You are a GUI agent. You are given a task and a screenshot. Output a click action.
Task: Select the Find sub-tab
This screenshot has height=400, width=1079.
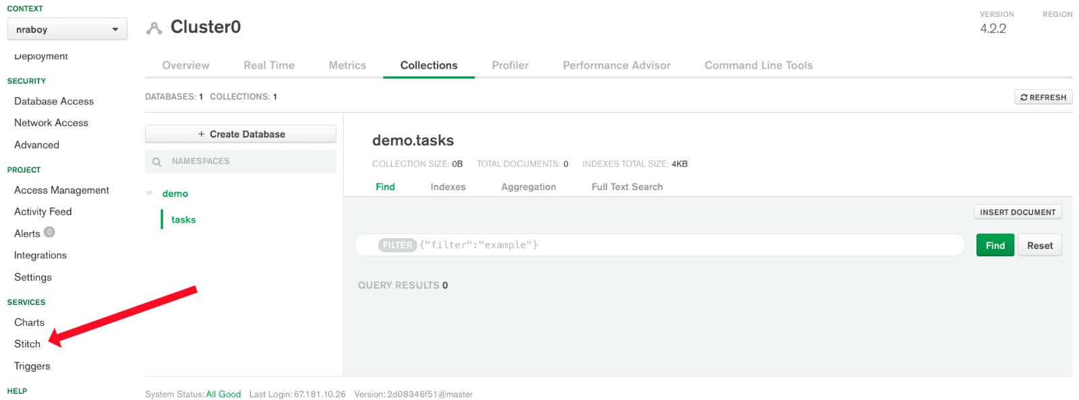385,187
